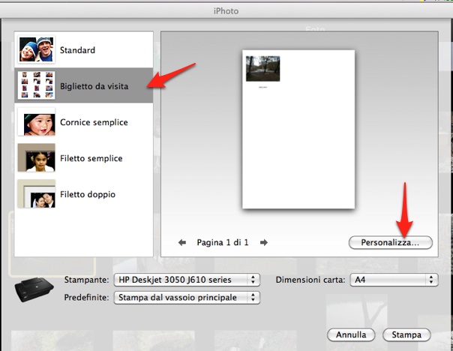Click the Pagina 1 di 1 indicator
Viewport: 453px width, 351px height.
223,242
